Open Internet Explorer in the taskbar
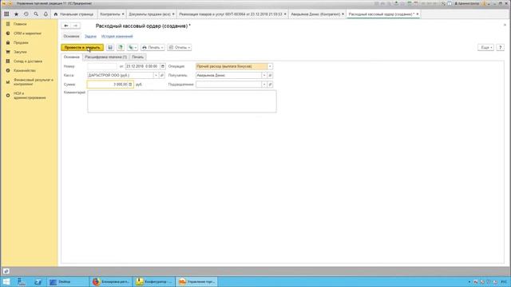 [38, 281]
